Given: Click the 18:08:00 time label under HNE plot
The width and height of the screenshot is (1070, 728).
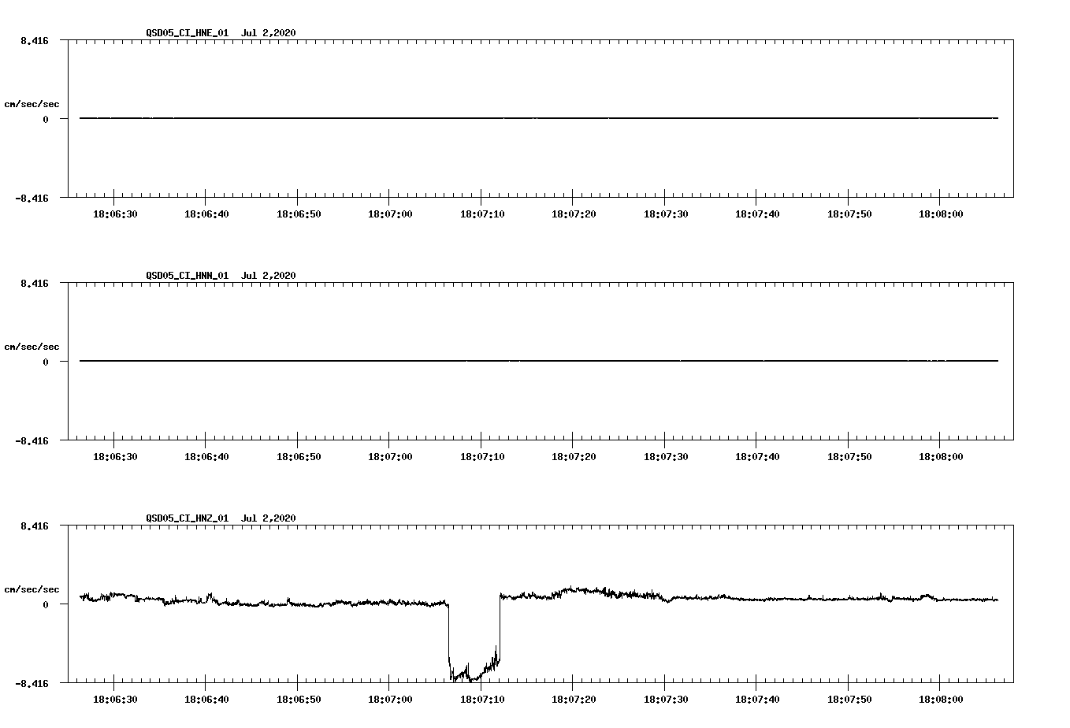Looking at the screenshot, I should (x=941, y=214).
